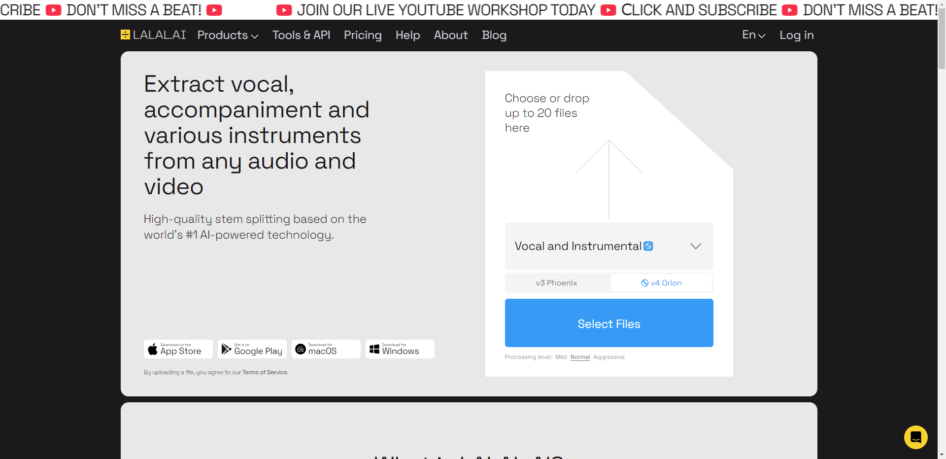Switch to the v3 Phoenix model
Viewport: 946px width, 459px height.
coord(557,283)
